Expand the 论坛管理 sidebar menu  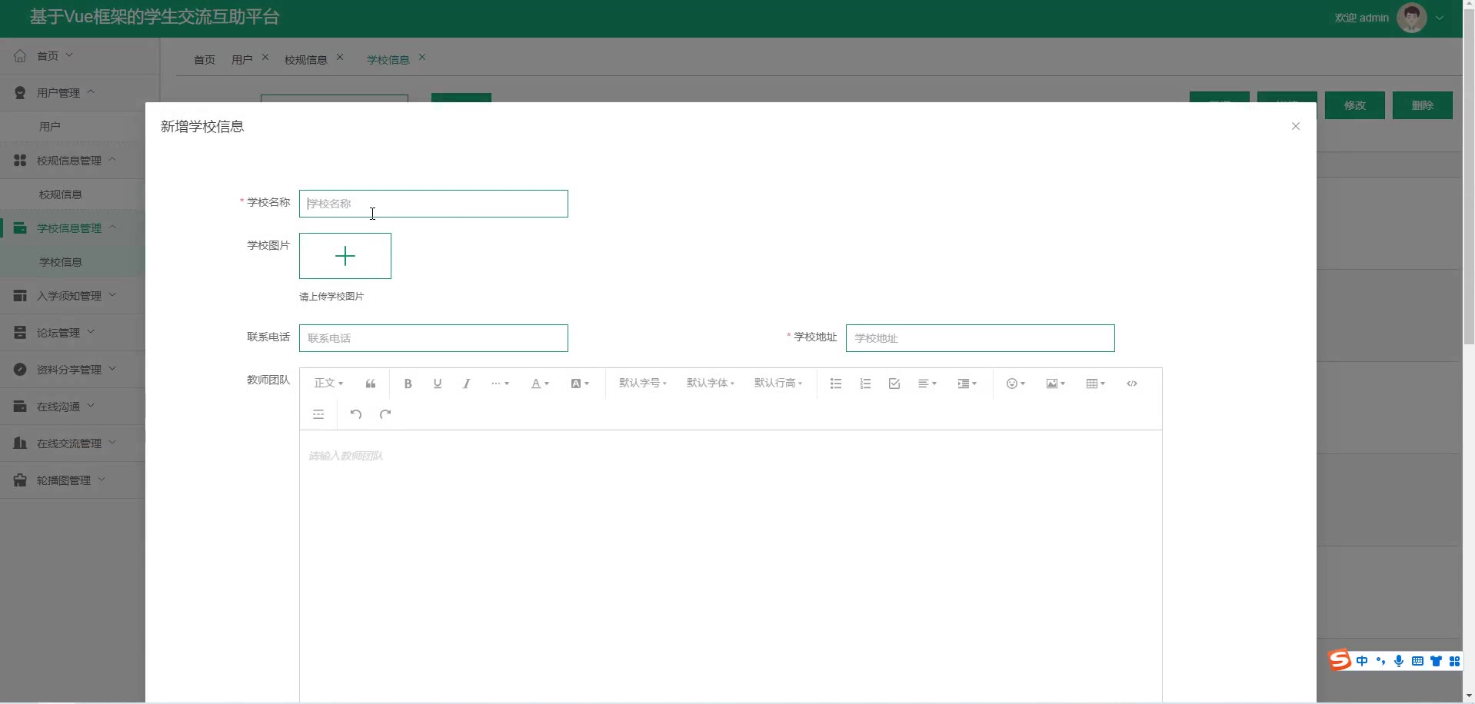72,333
